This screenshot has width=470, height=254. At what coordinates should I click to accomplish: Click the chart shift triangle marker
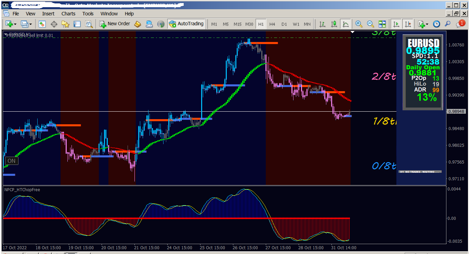click(353, 32)
